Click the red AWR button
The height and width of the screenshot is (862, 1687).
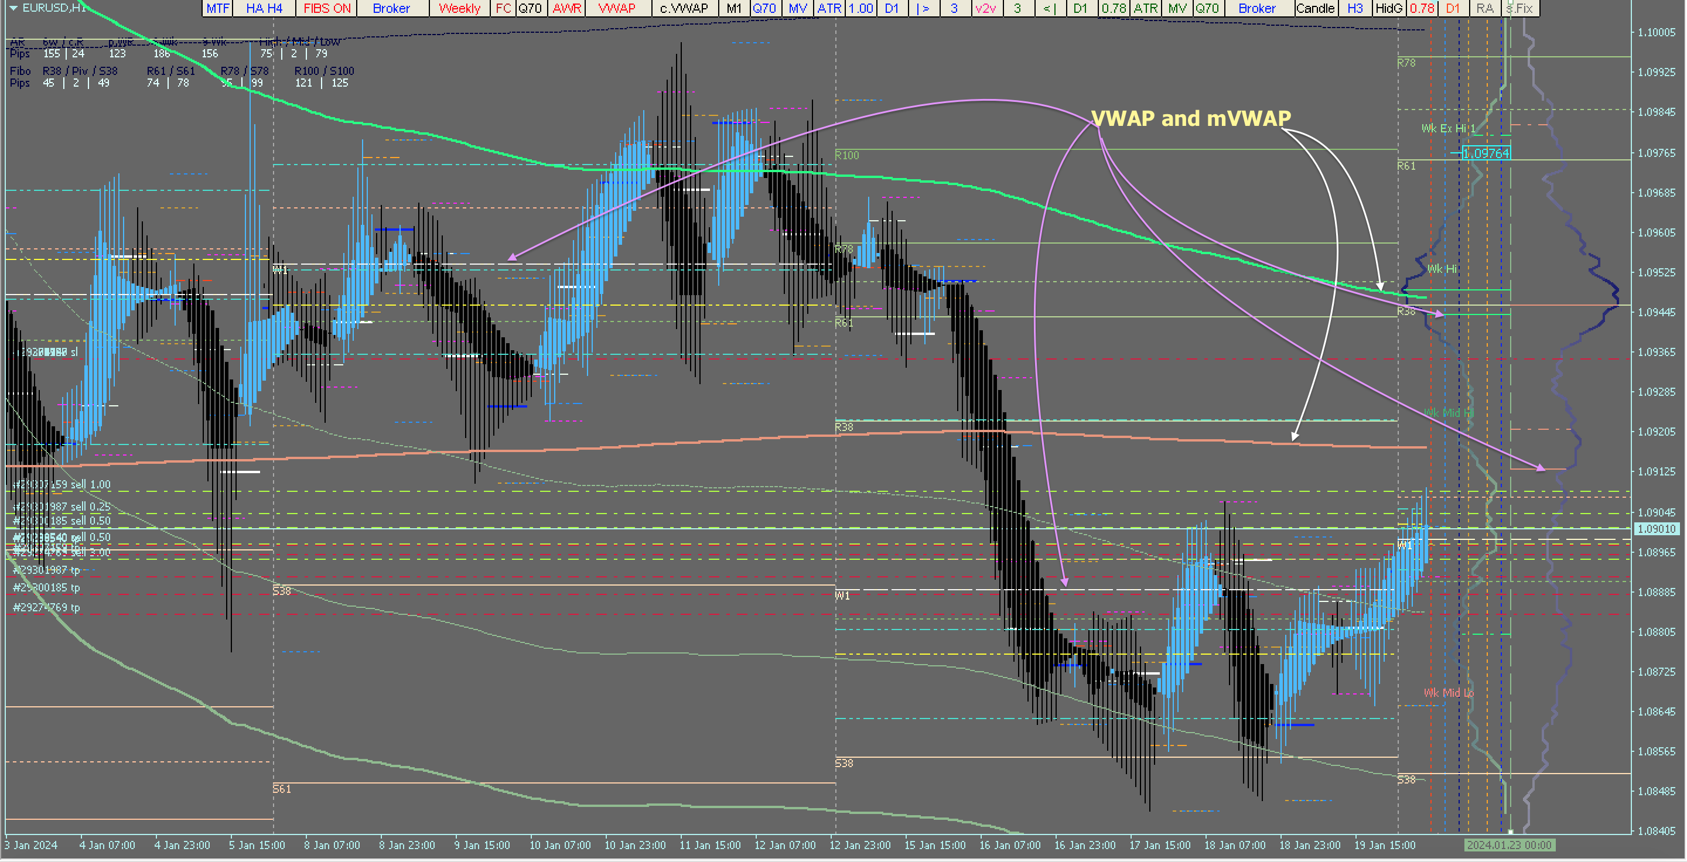pos(566,8)
